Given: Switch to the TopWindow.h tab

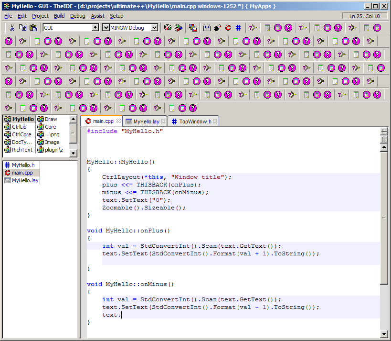Looking at the screenshot, I should [x=195, y=121].
